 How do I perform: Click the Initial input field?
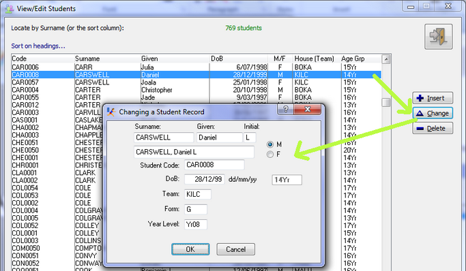point(250,138)
